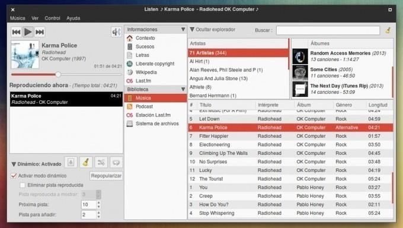Open the Ayuda menu
403x228 pixels.
click(73, 18)
